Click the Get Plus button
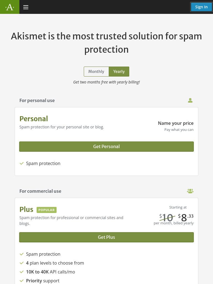The image size is (213, 284). [x=106, y=237]
